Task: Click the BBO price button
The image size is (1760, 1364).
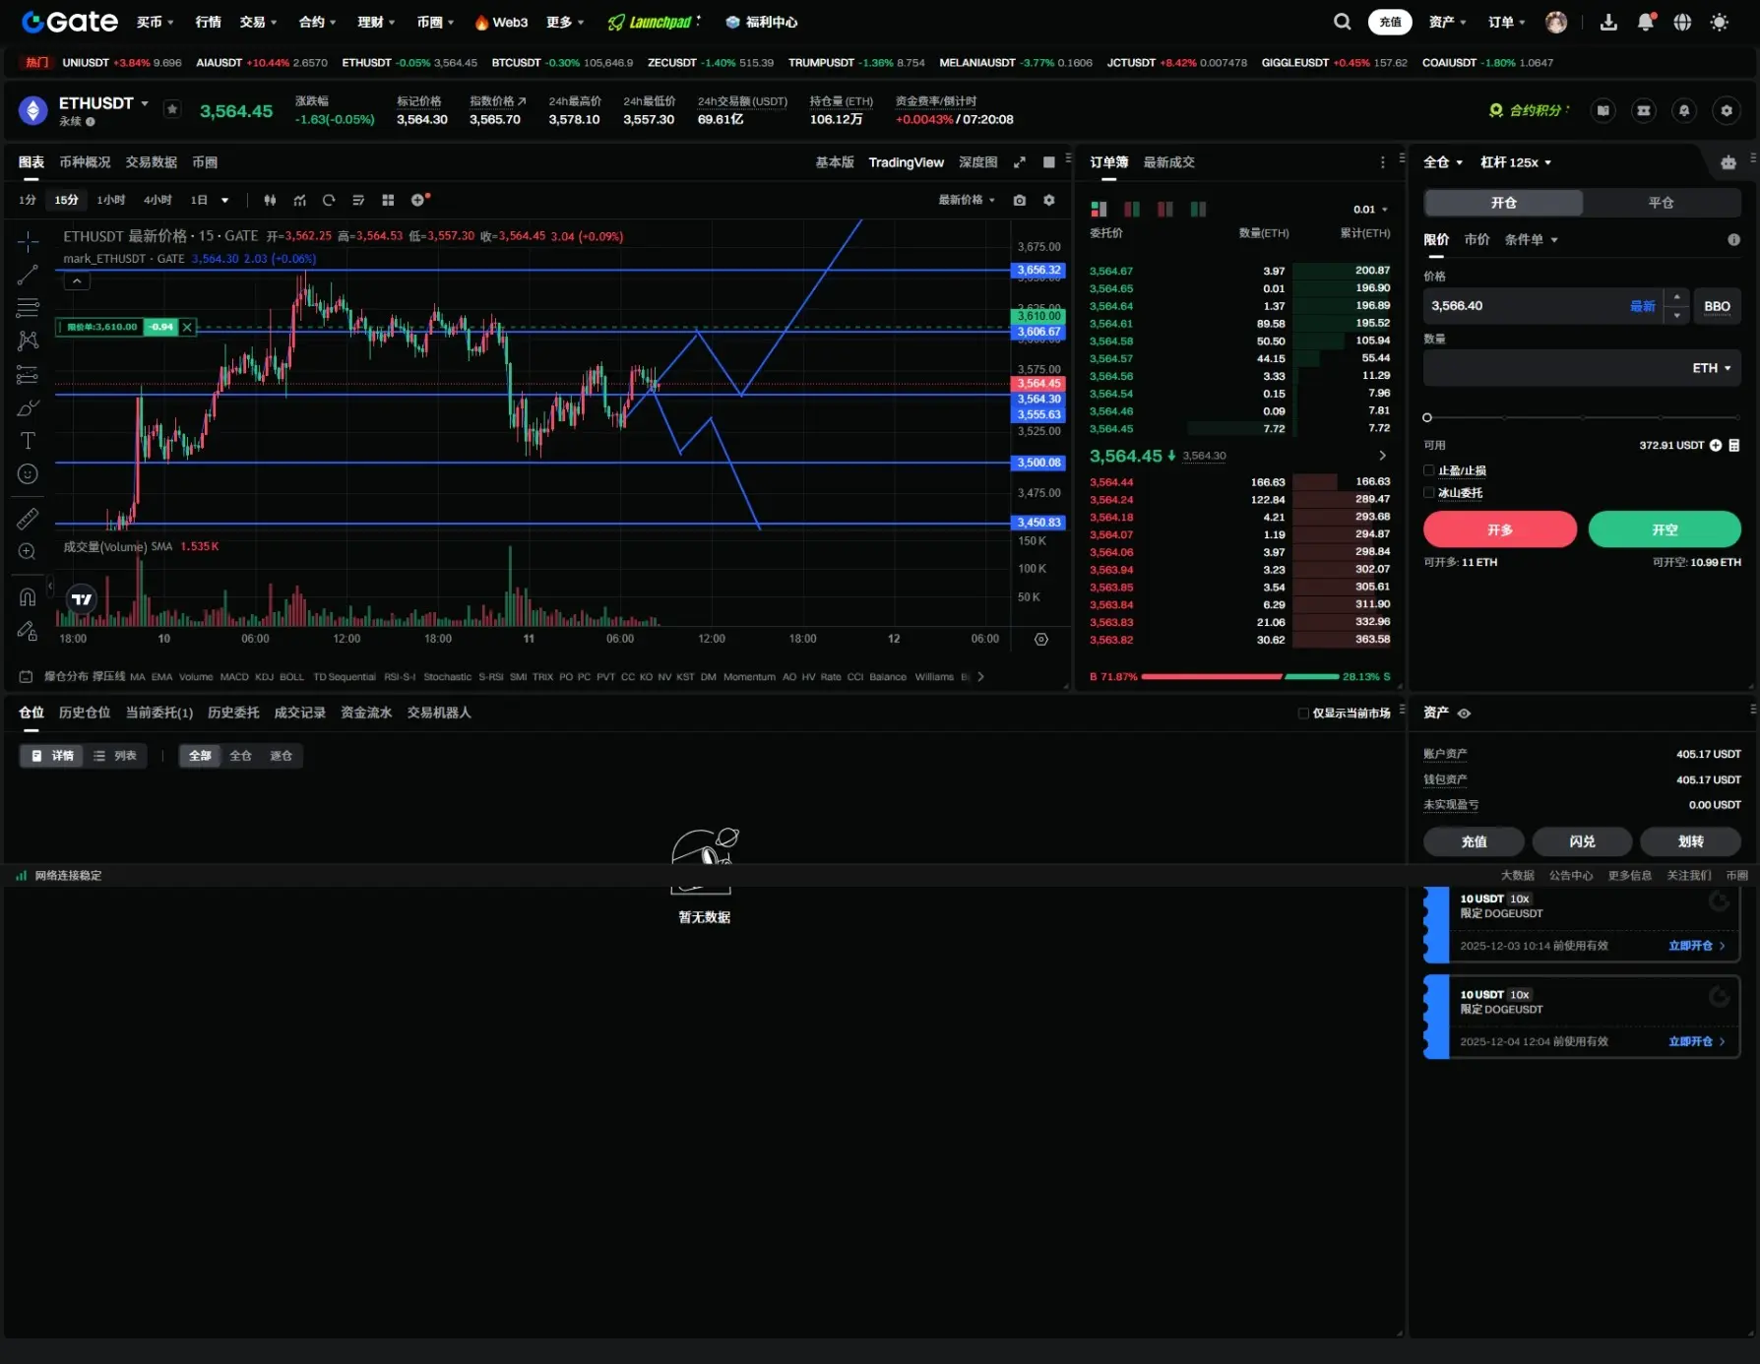Action: click(x=1717, y=306)
